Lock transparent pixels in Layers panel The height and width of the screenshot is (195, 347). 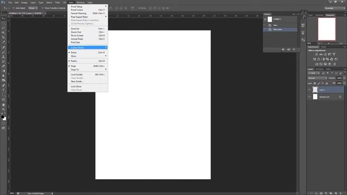[314, 83]
